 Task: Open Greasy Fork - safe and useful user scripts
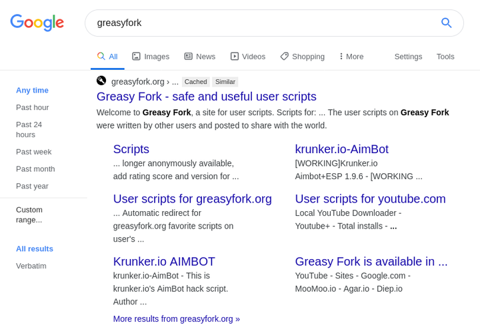pyautogui.click(x=206, y=97)
